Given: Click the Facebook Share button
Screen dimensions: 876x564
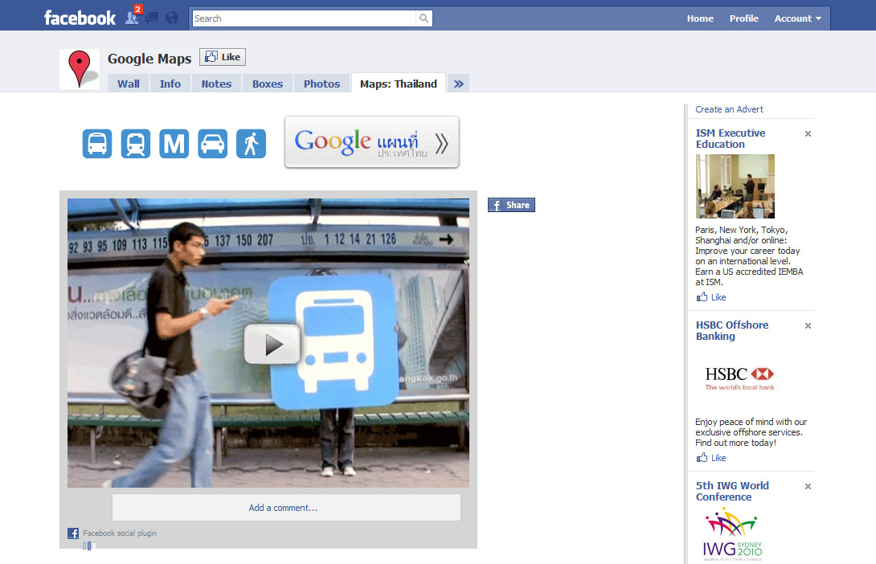Looking at the screenshot, I should (x=511, y=205).
